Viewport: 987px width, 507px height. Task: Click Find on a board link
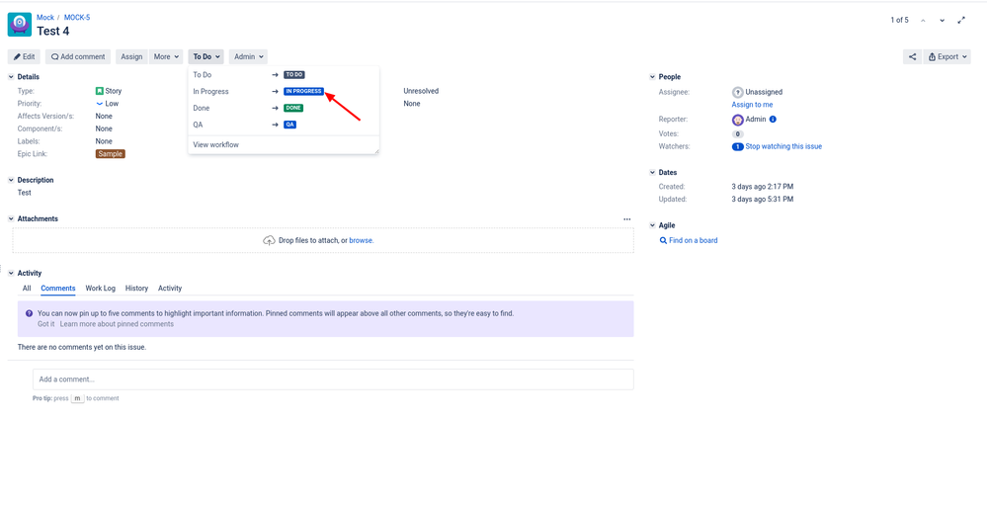tap(693, 240)
